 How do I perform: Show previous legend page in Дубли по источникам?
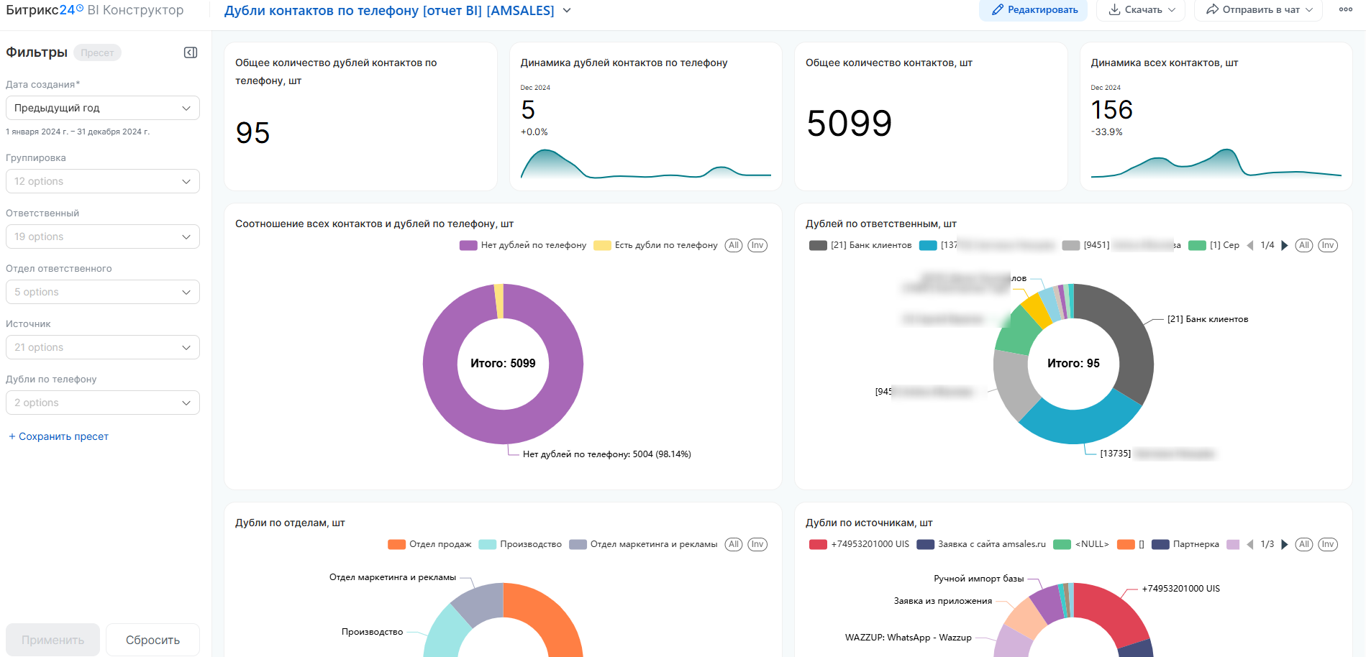pos(1250,544)
